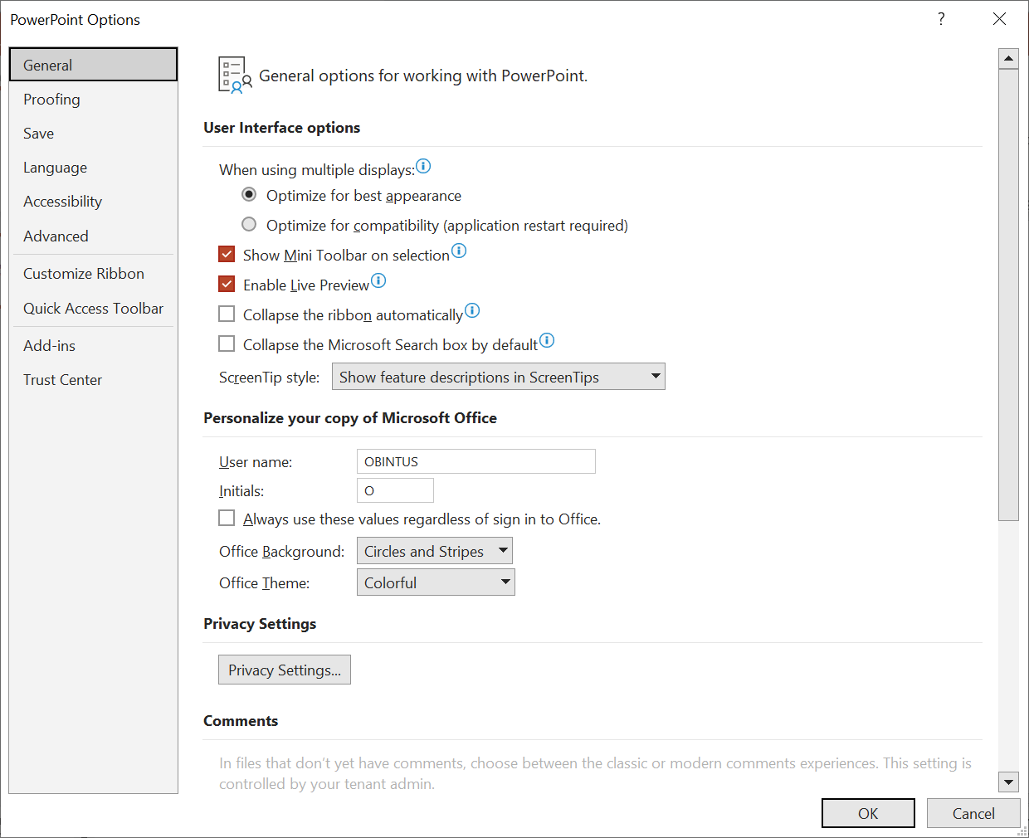
Task: Click the Help question mark icon
Action: tap(941, 19)
